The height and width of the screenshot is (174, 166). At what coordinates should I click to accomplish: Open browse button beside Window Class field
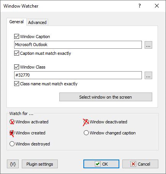click(x=148, y=75)
